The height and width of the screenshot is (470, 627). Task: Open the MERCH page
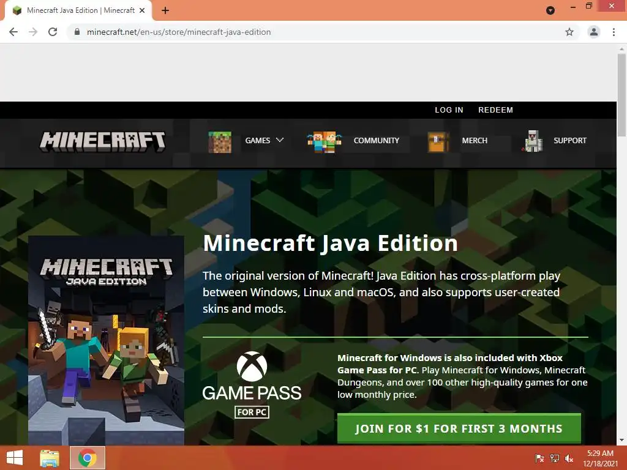[475, 141]
